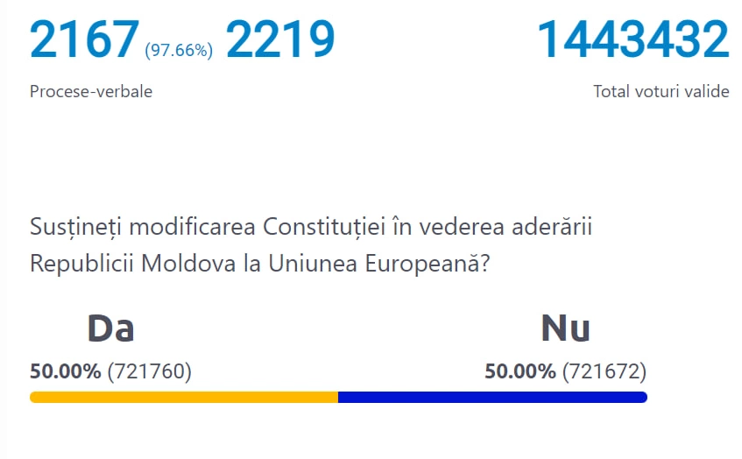This screenshot has height=459, width=742.
Task: Click the bold 50.00% under Nu
Action: (x=520, y=371)
